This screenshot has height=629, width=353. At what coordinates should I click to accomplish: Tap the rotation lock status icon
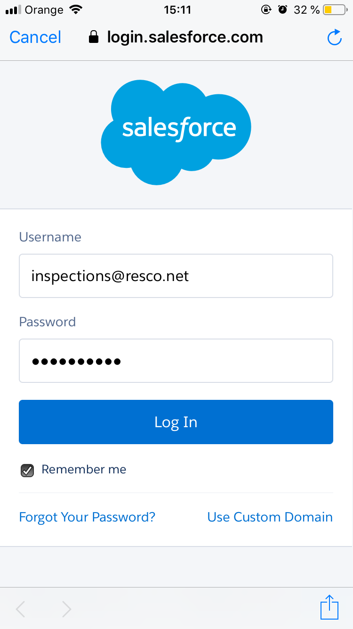(266, 9)
